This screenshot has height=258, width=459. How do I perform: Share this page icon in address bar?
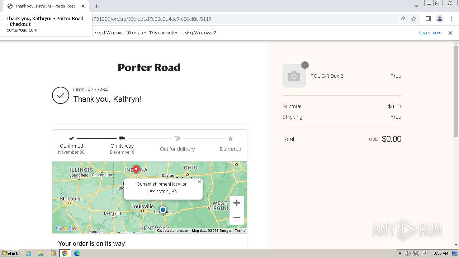coord(402,19)
